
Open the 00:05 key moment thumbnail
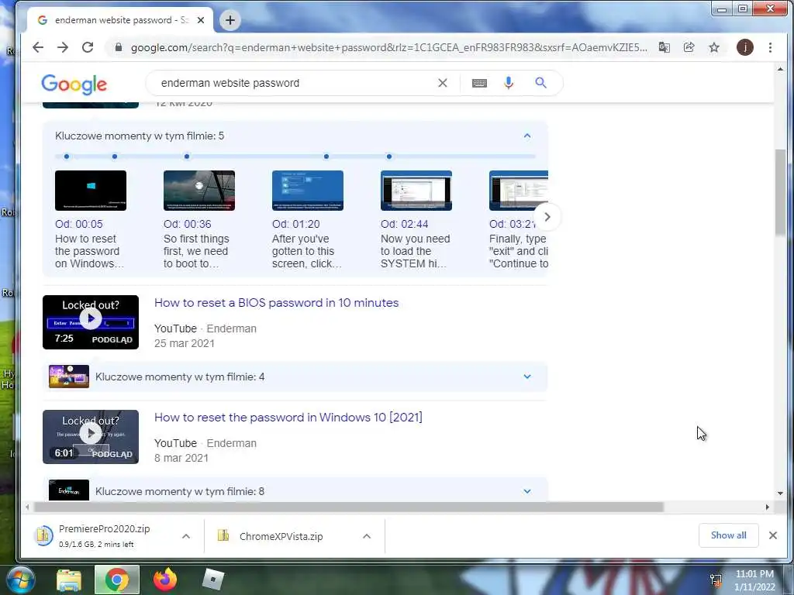[91, 191]
